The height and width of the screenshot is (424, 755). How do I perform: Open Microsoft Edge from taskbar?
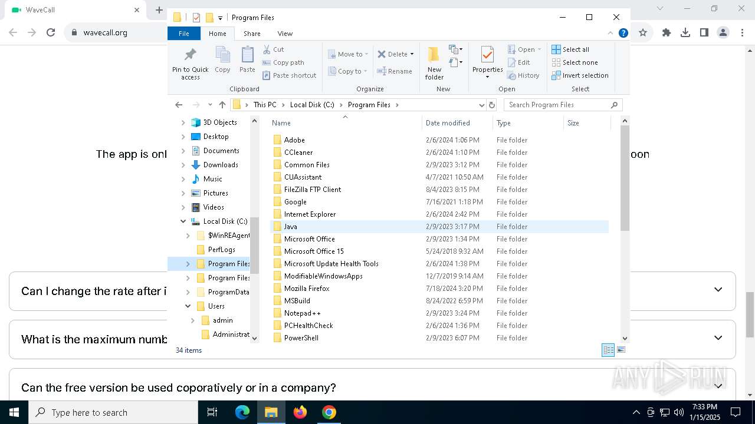point(242,412)
